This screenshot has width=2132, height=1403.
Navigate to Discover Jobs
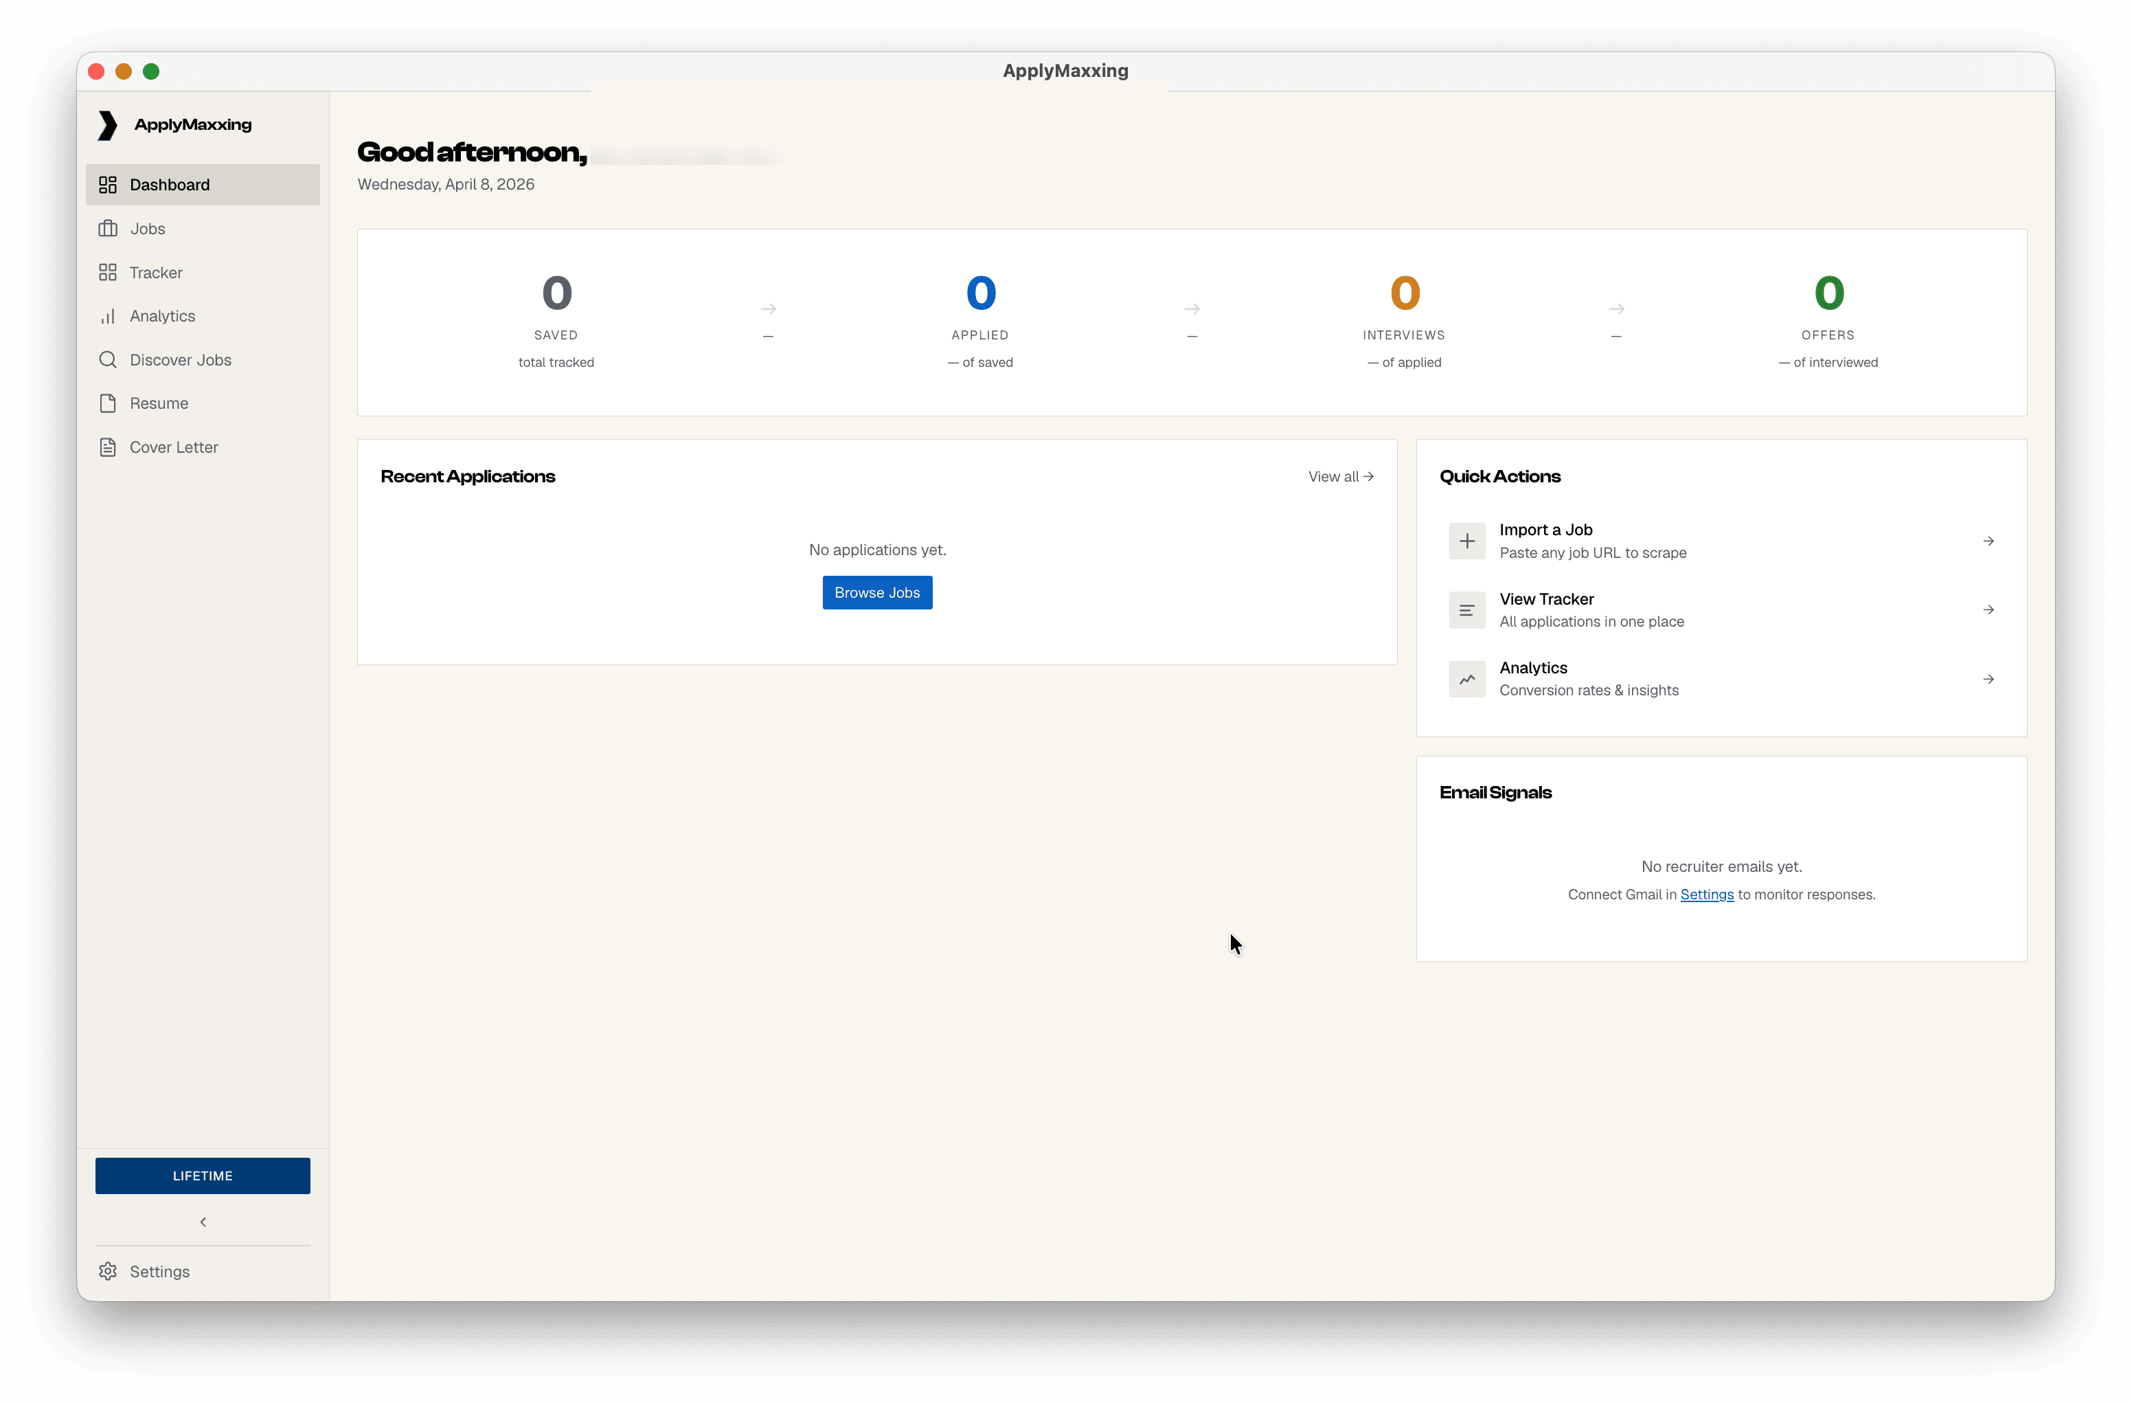[x=203, y=360]
